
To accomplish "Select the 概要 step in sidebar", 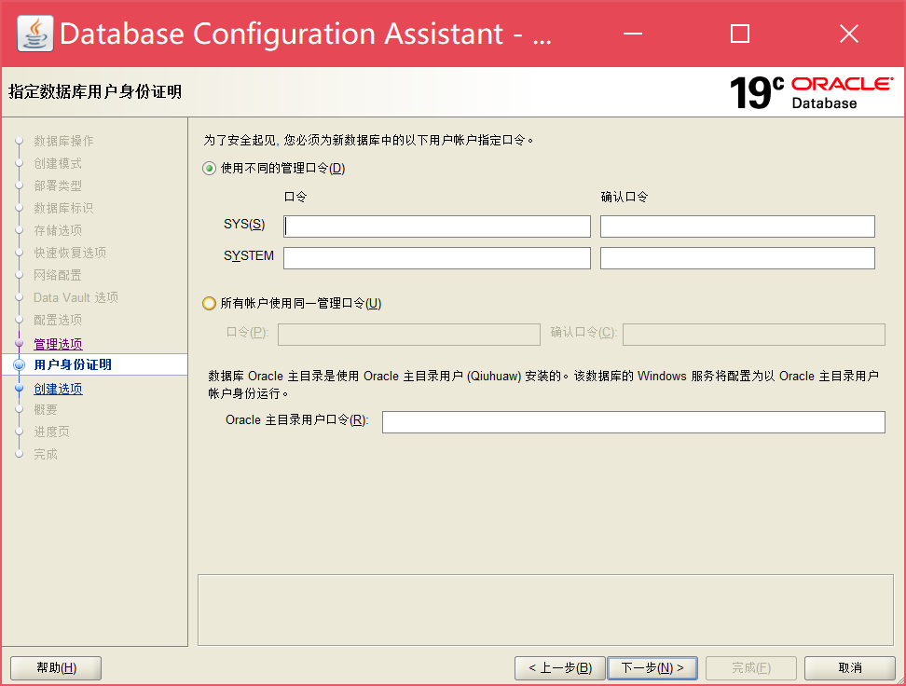I will pyautogui.click(x=44, y=409).
